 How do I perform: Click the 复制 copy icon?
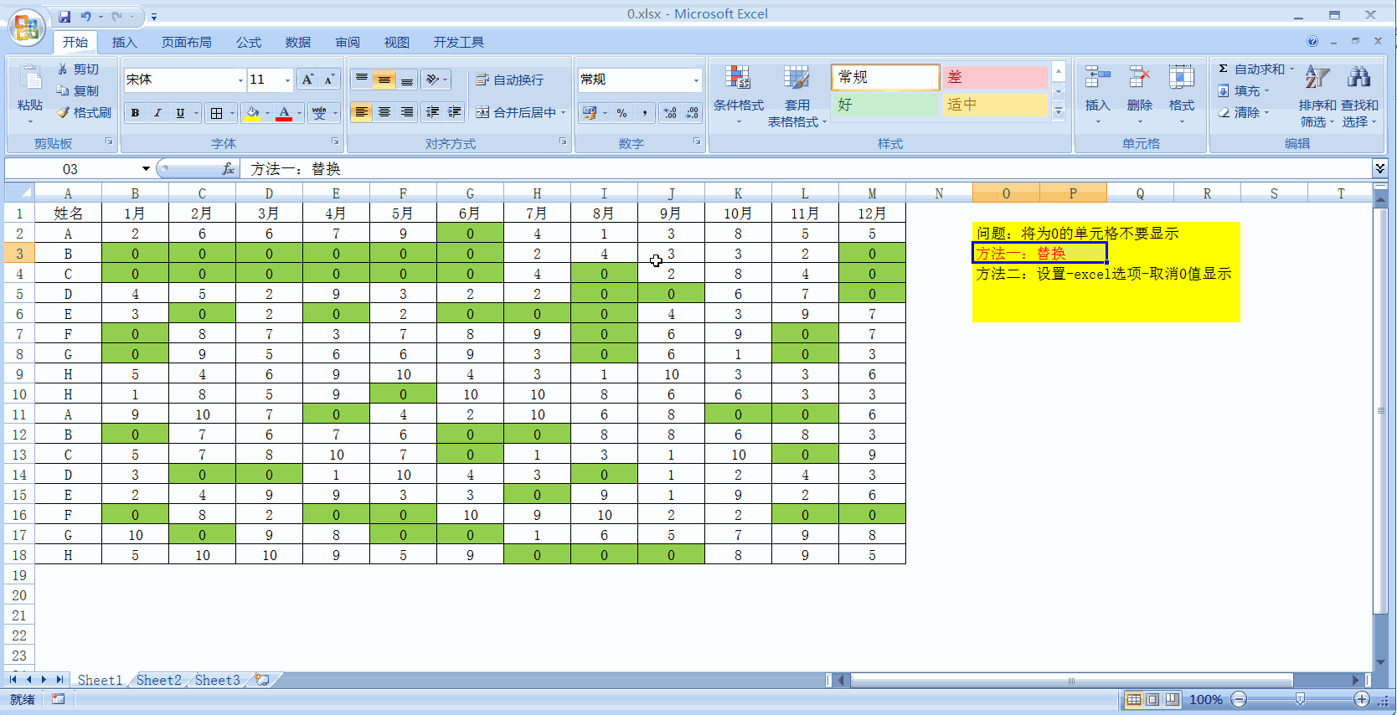63,90
